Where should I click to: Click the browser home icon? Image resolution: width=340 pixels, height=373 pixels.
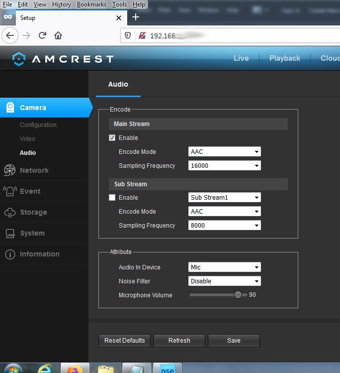point(58,35)
